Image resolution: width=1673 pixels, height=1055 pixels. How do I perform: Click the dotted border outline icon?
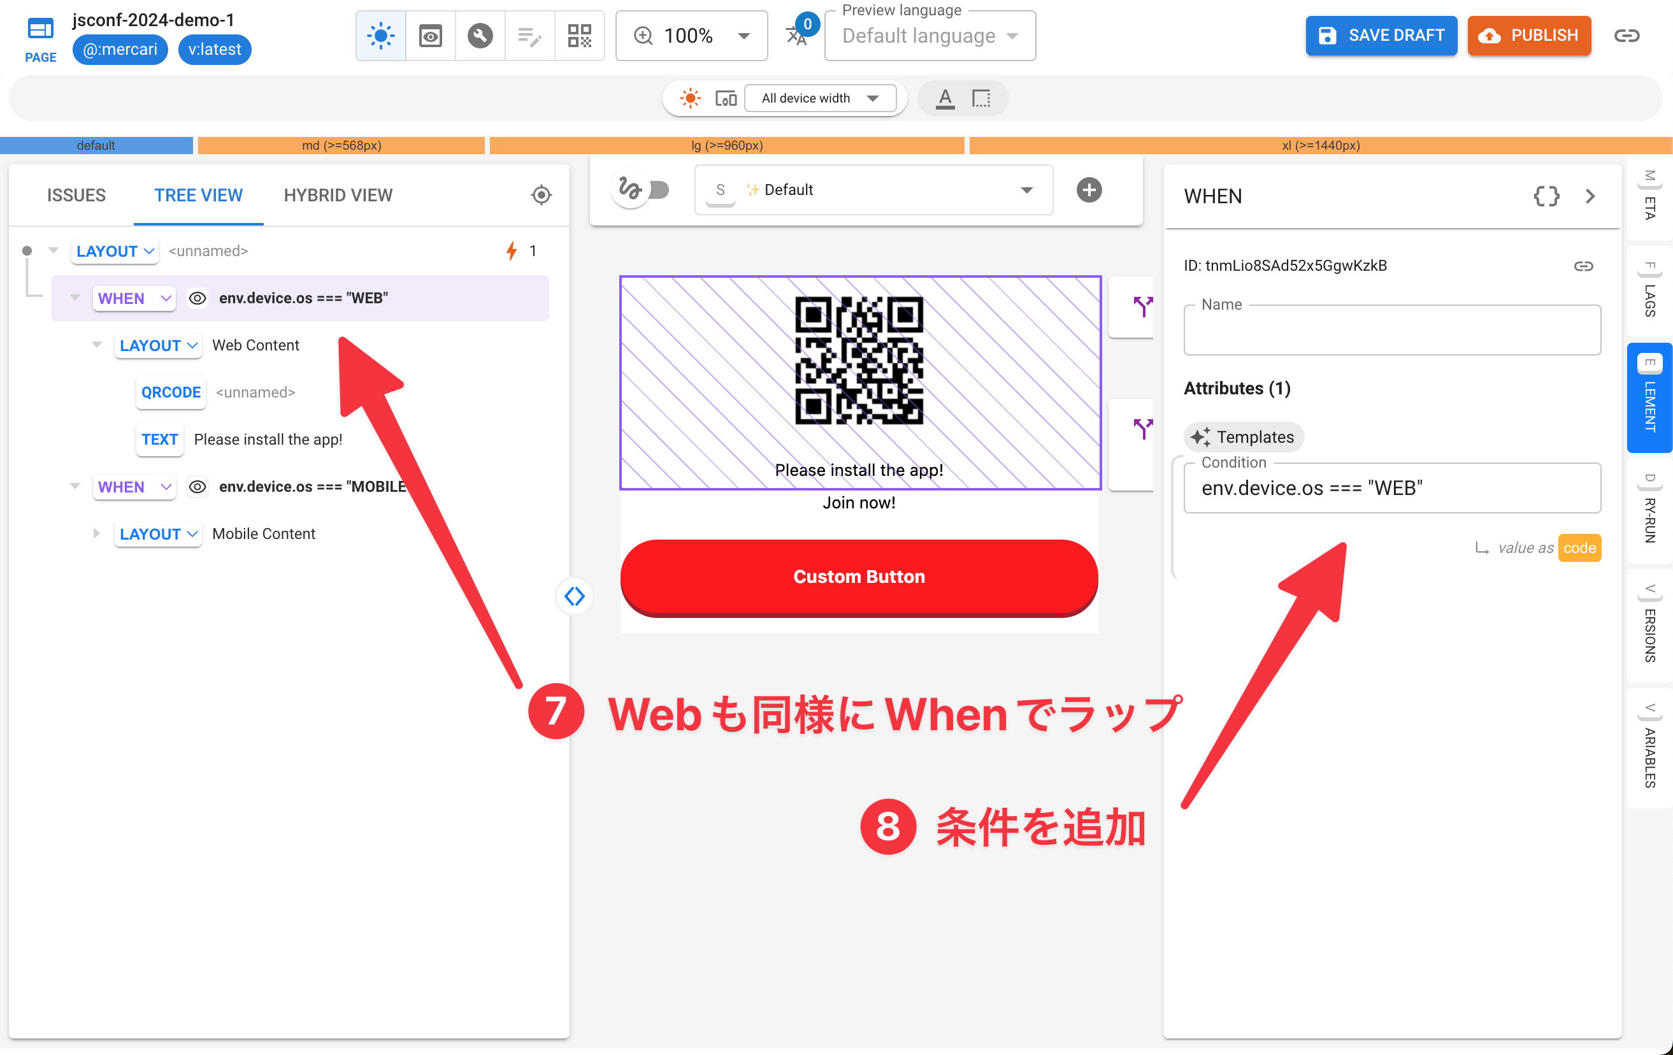[981, 98]
